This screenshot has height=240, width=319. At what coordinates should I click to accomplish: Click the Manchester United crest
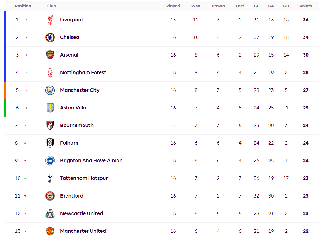click(50, 231)
